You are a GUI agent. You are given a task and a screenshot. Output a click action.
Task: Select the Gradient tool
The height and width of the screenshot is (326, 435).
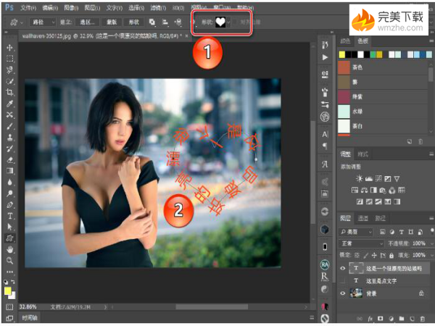[x=9, y=171]
